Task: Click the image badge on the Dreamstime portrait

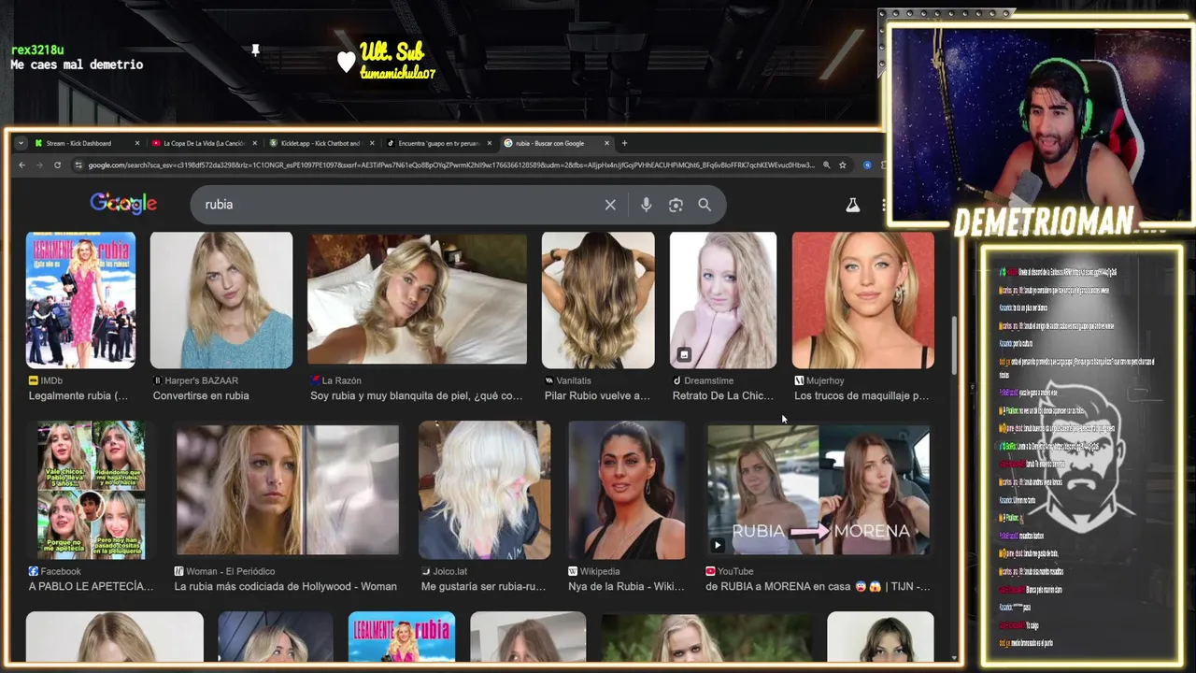Action: [x=684, y=354]
